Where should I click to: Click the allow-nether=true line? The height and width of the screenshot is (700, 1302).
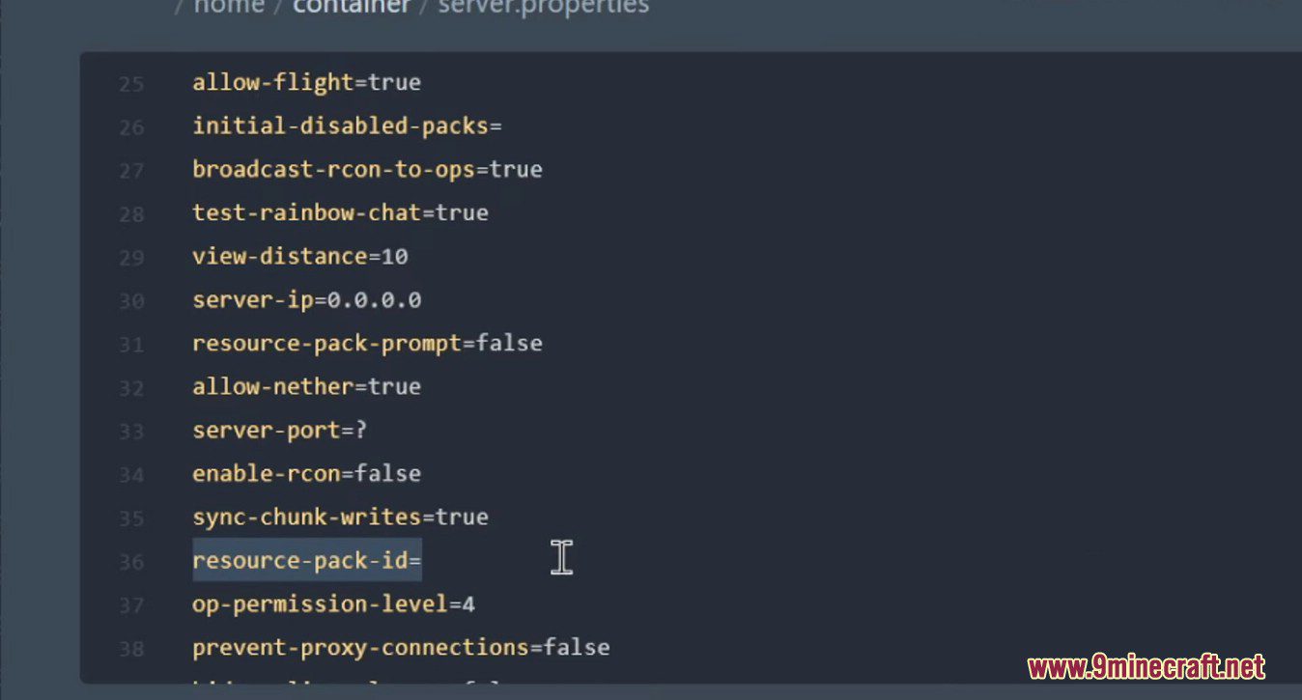(306, 387)
